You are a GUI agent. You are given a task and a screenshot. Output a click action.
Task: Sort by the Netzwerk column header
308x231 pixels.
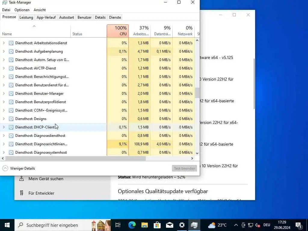click(183, 31)
